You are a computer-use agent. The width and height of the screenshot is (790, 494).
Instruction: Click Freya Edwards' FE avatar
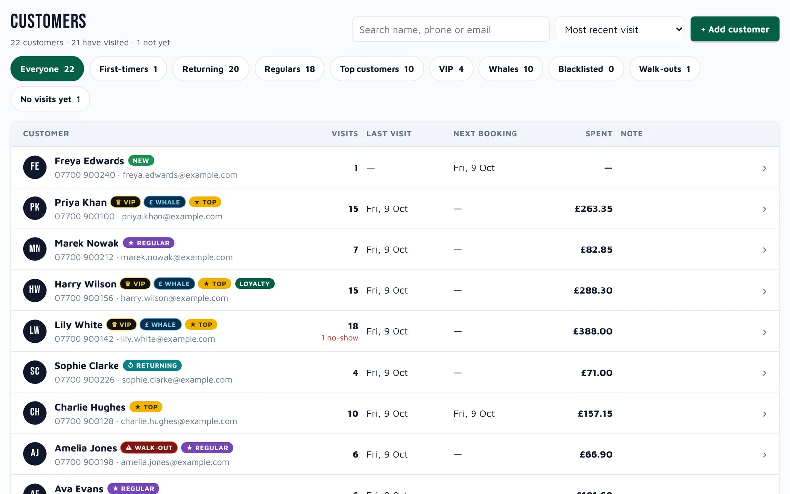35,167
